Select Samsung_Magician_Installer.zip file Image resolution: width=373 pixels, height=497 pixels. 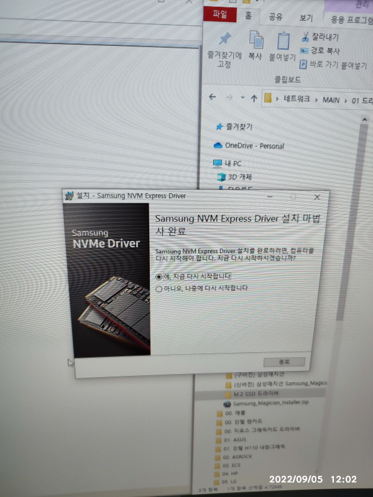pos(266,403)
